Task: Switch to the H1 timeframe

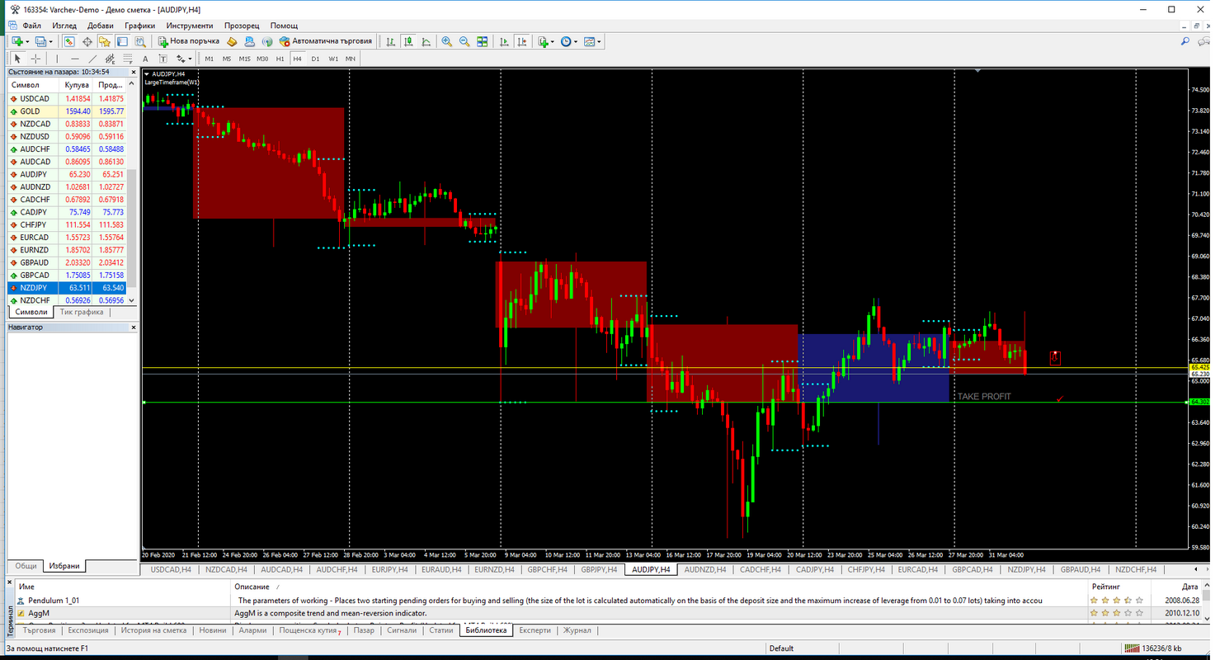Action: [280, 59]
